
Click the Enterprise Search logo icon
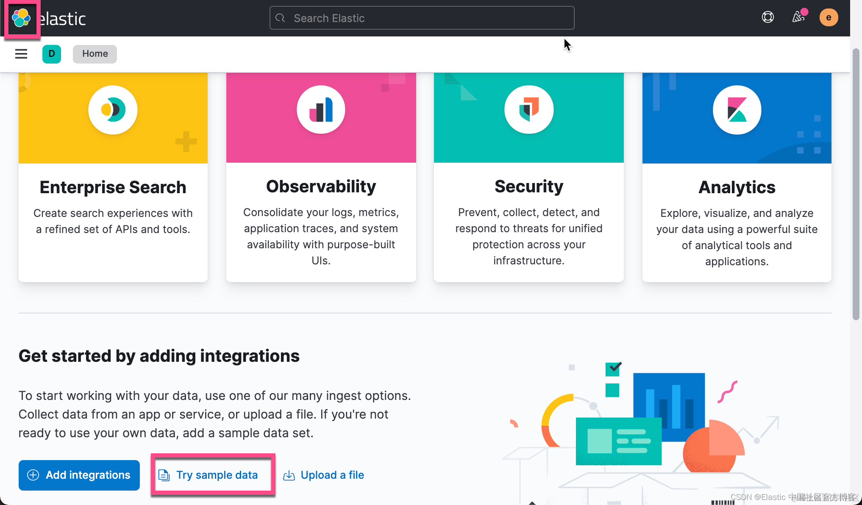point(113,110)
